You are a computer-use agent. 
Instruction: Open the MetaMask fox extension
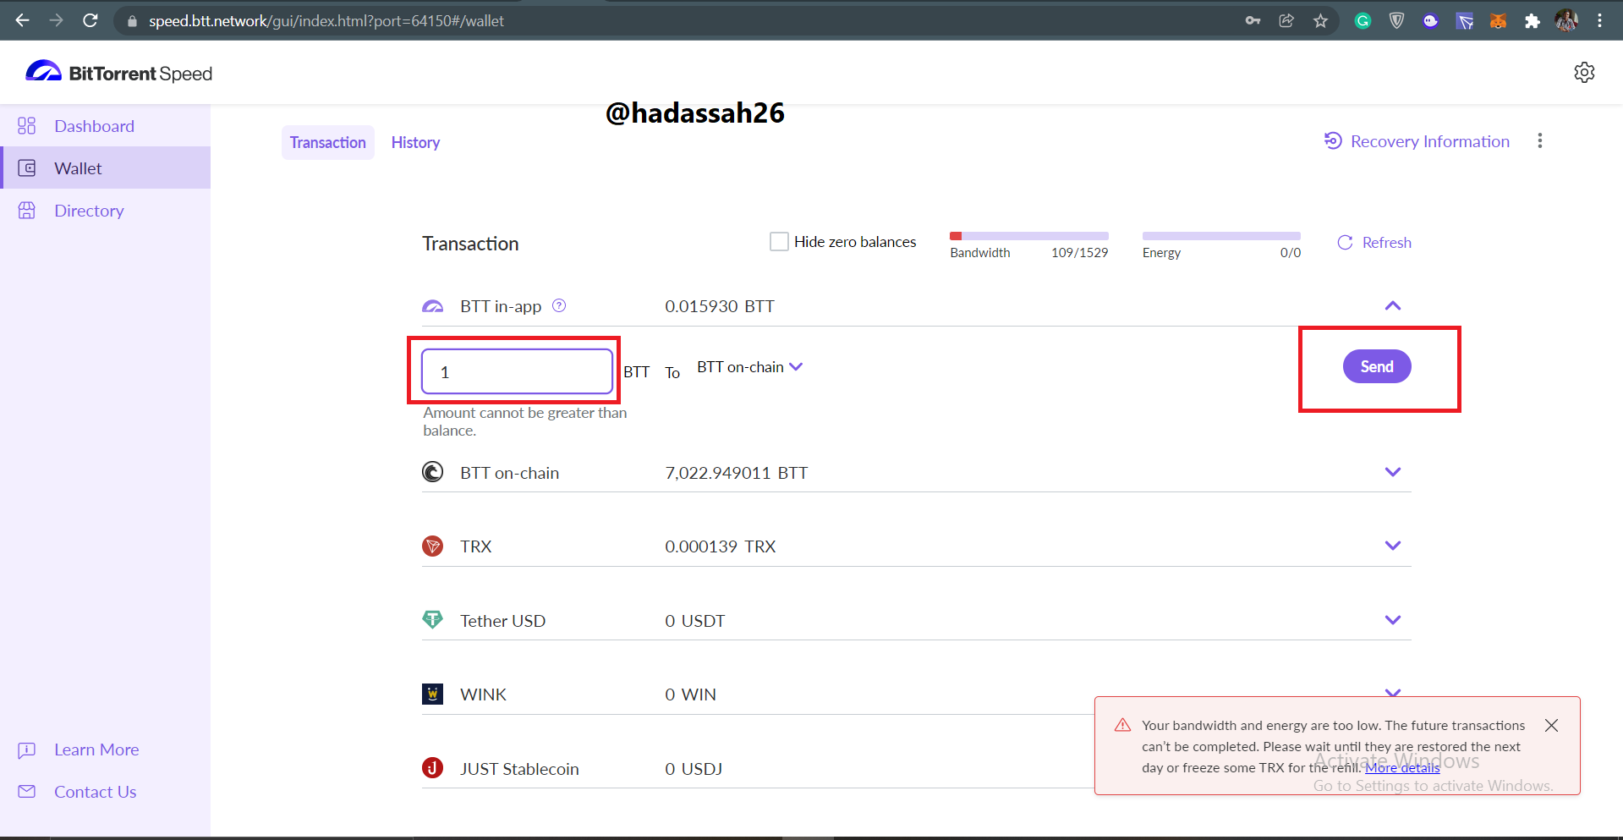1498,20
